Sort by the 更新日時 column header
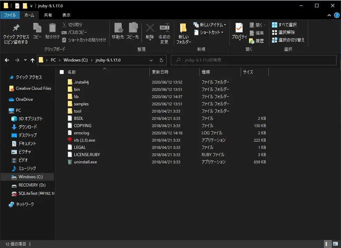 pos(174,72)
